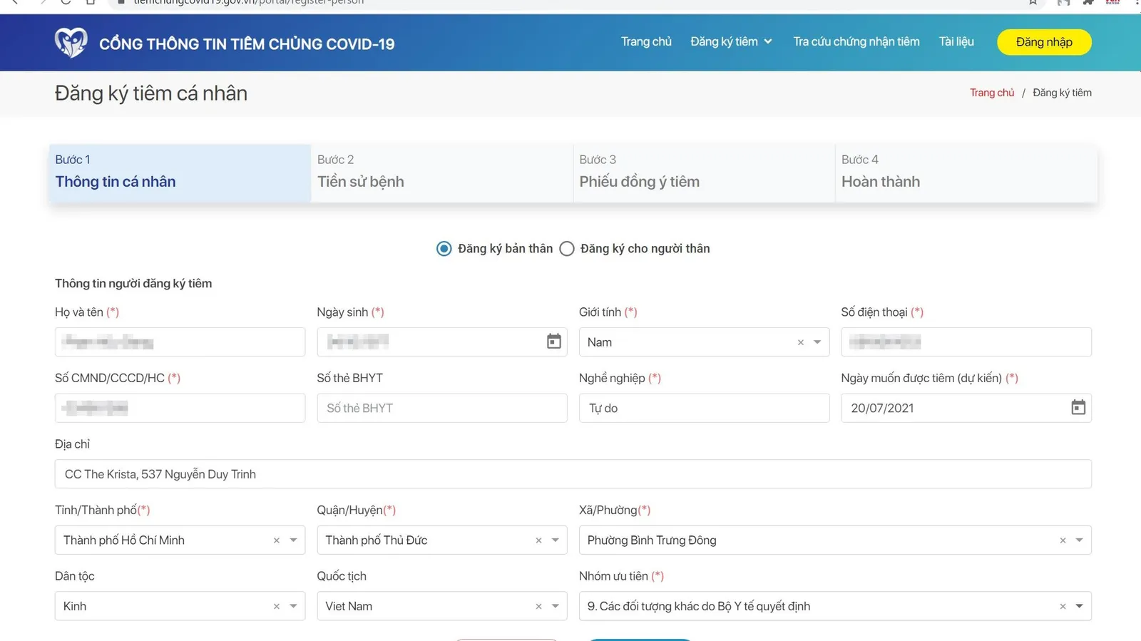This screenshot has width=1141, height=641.
Task: Click the Nghề nghiệp field showing Tự do
Action: [x=704, y=408]
